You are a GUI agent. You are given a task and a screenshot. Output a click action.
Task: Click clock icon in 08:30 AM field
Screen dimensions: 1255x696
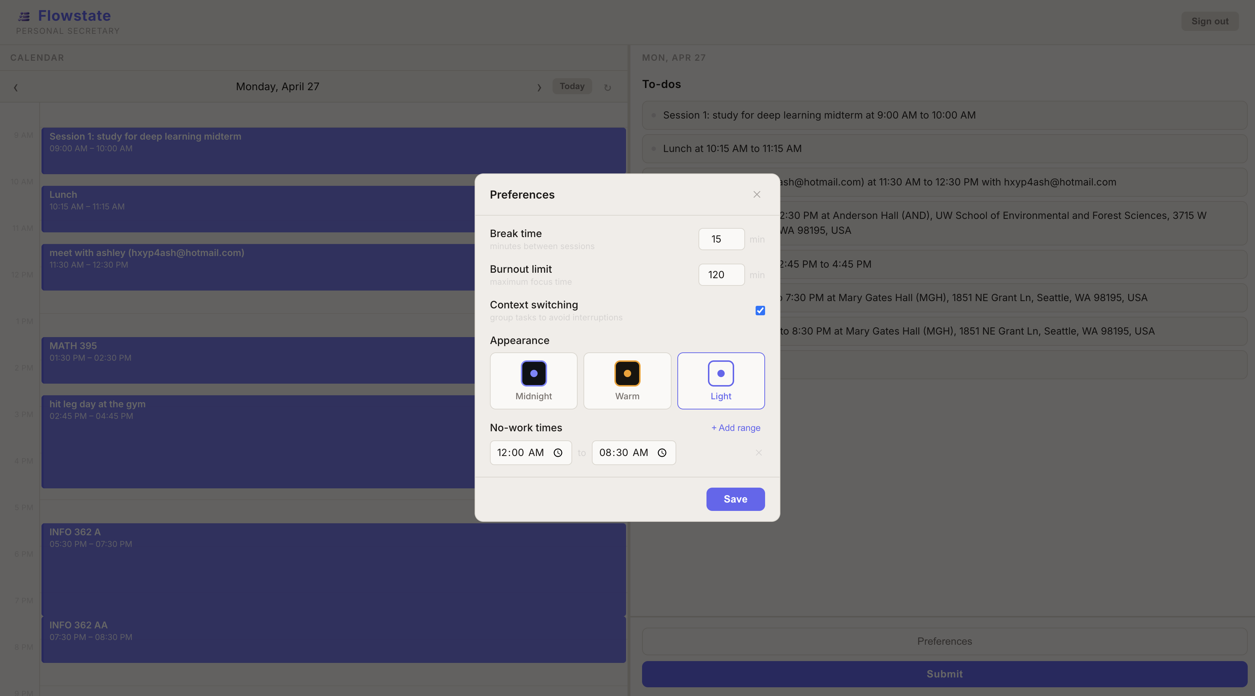[x=662, y=453]
